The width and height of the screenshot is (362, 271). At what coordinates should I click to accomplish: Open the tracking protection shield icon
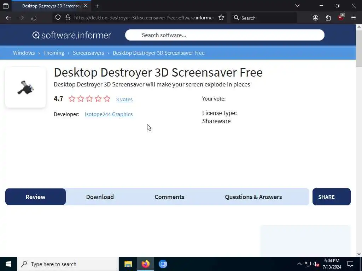point(58,18)
